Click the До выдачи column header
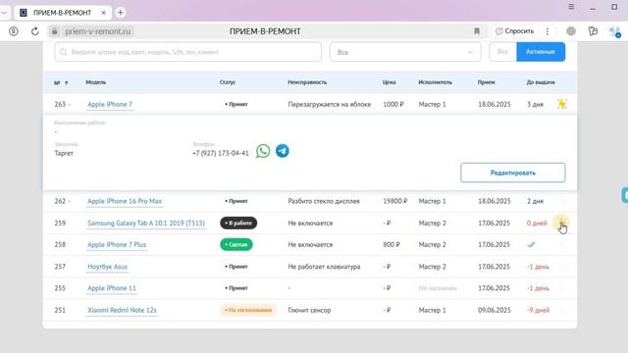The width and height of the screenshot is (628, 353). (541, 82)
